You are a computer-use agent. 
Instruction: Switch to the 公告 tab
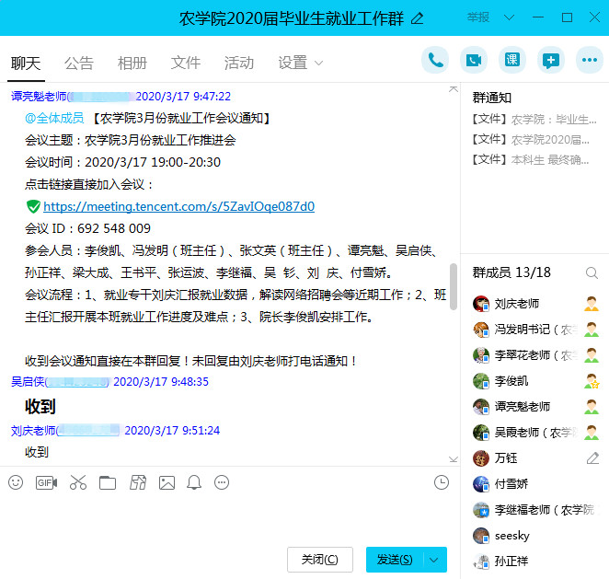pyautogui.click(x=79, y=63)
